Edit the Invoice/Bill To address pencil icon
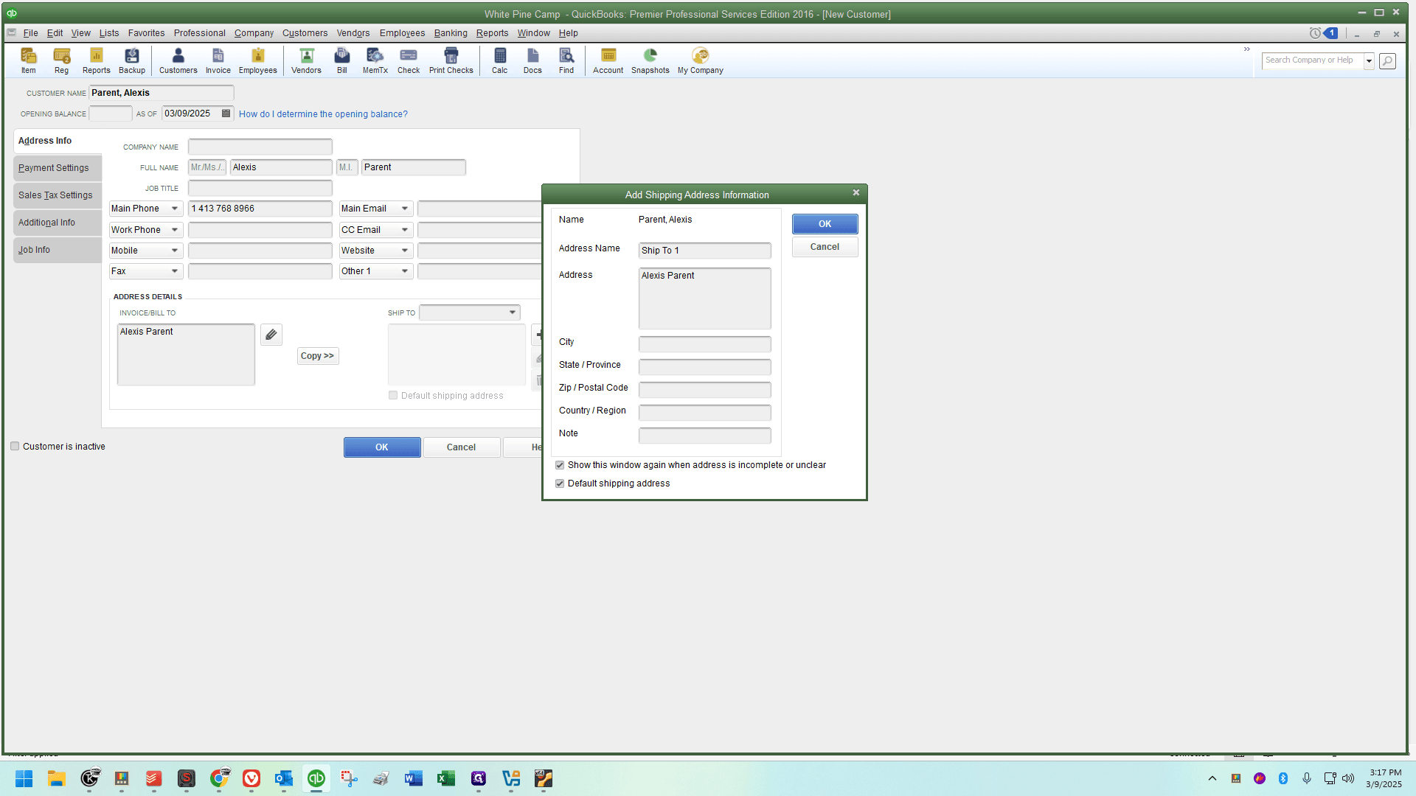This screenshot has height=796, width=1416. [271, 335]
